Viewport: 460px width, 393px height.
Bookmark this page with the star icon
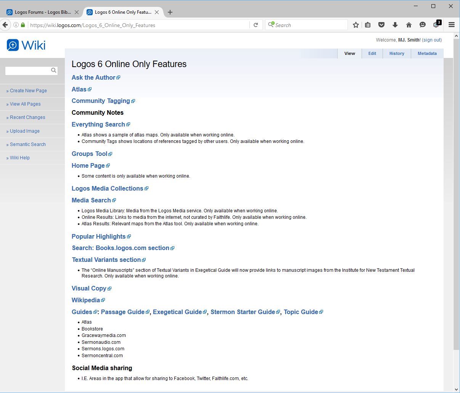tap(356, 25)
